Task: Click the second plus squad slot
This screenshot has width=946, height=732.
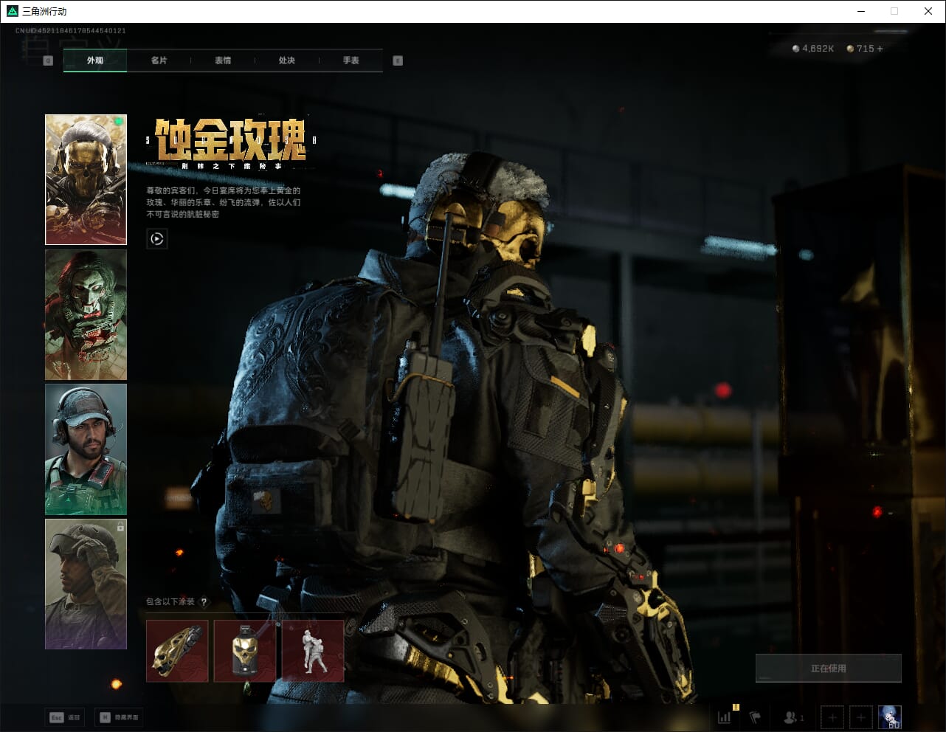Action: 860,717
